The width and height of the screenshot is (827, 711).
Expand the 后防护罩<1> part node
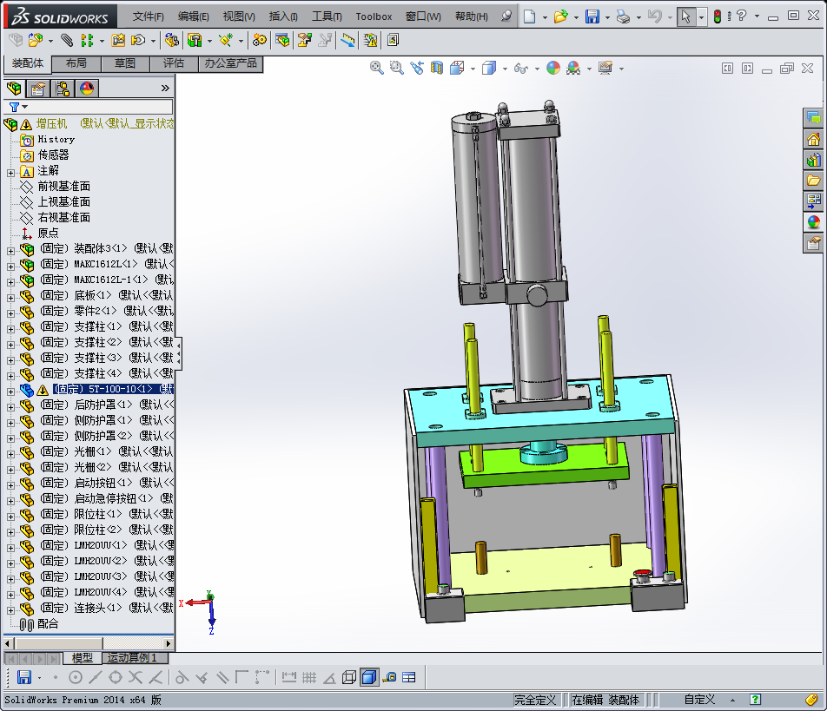10,407
